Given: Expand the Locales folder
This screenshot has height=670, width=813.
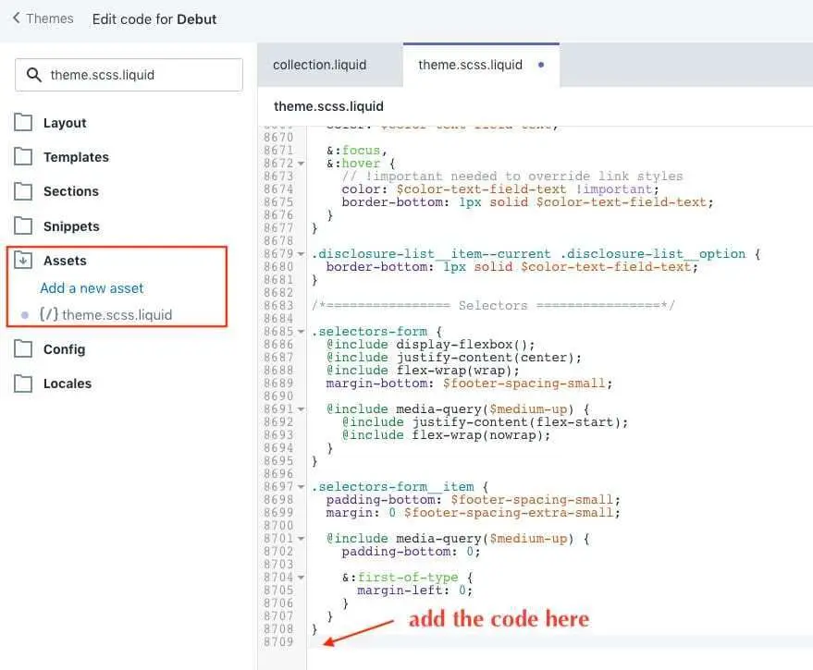Looking at the screenshot, I should click(67, 384).
